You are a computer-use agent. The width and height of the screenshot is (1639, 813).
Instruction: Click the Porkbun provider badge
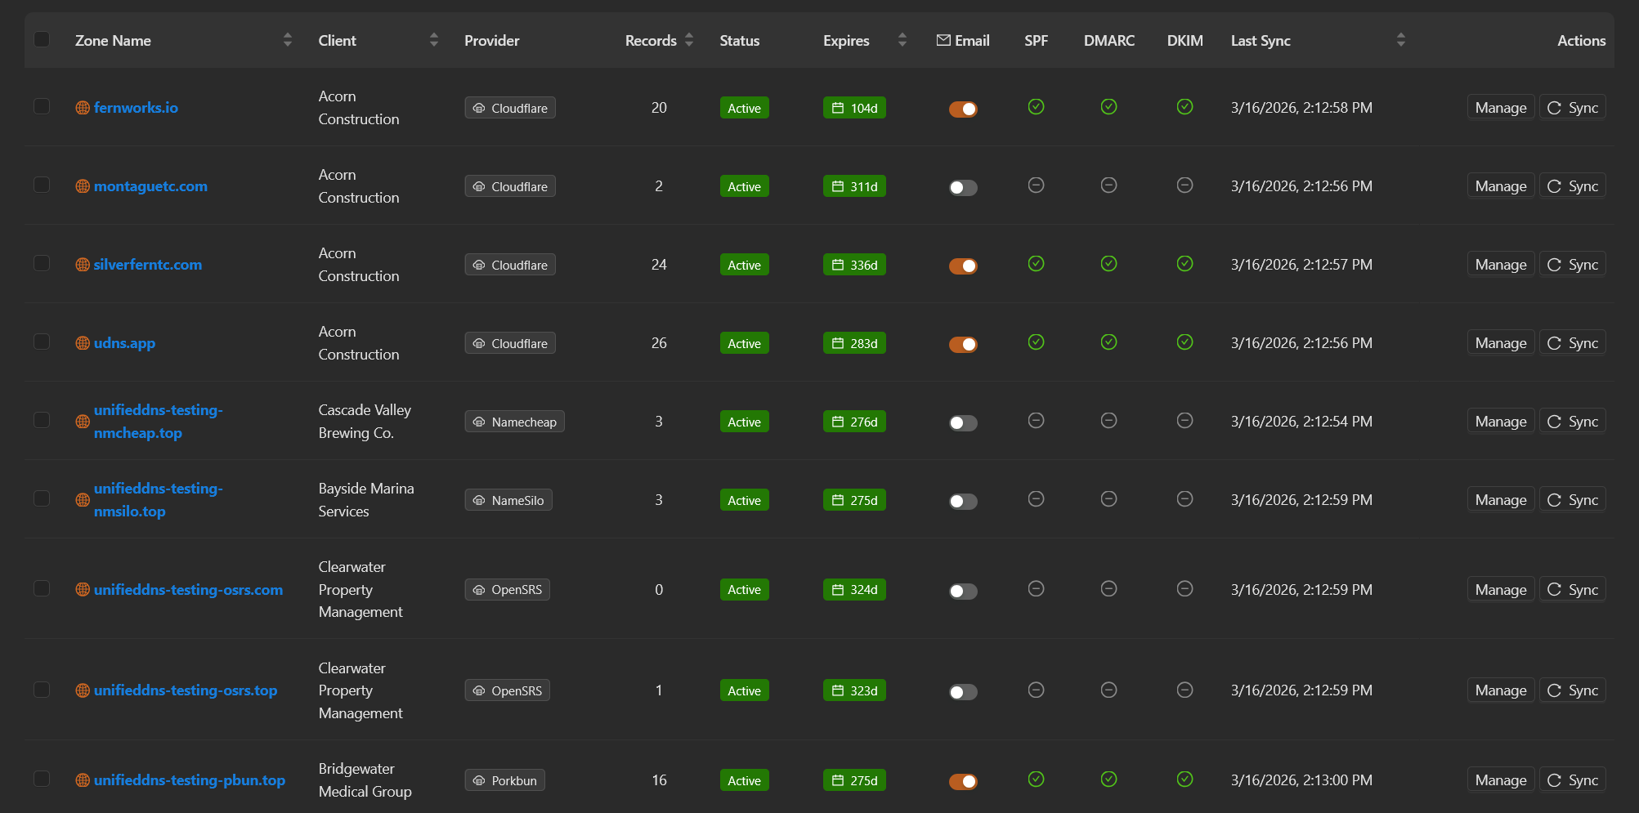[505, 780]
